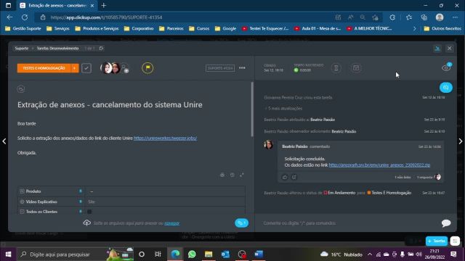Click the description history eye icon

222,175
